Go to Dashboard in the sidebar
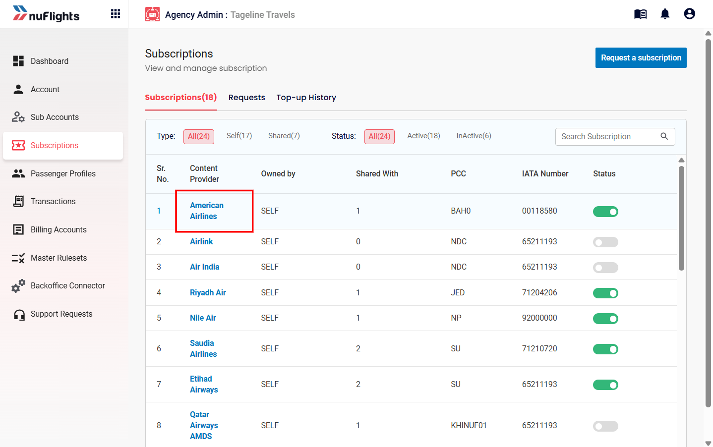 point(50,61)
